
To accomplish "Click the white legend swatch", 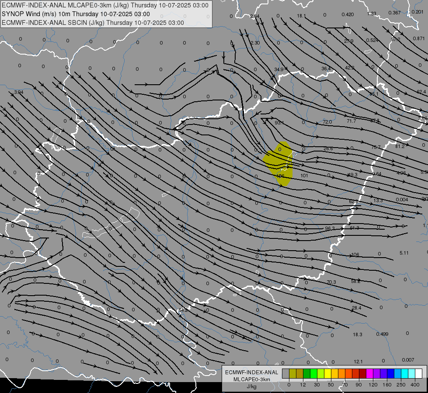I will coord(419,373).
